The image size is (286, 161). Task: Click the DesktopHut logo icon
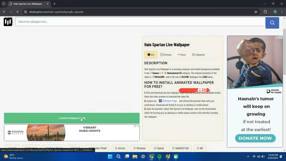click(8, 22)
